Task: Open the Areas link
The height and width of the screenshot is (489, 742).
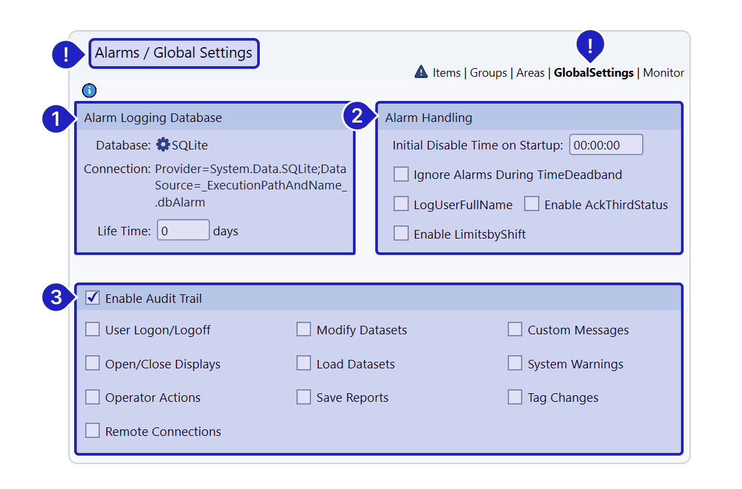Action: (530, 73)
